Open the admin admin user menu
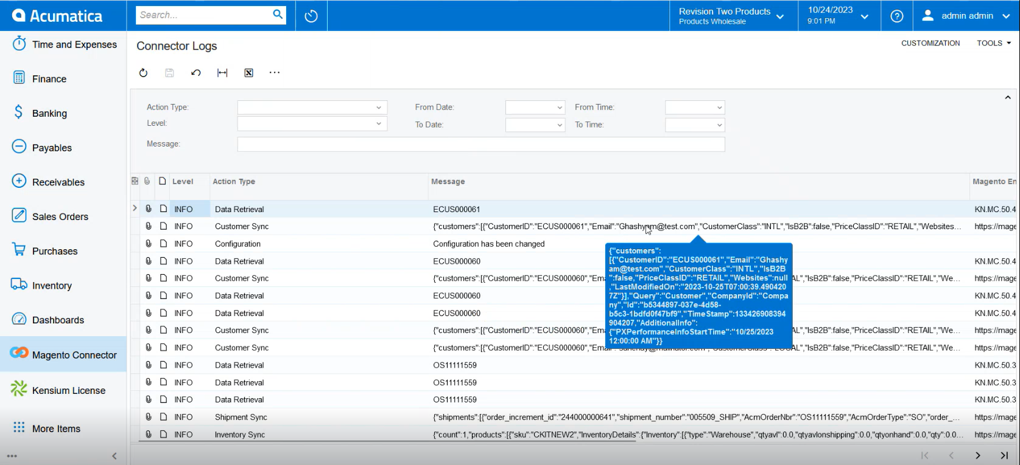The image size is (1020, 465). (966, 16)
